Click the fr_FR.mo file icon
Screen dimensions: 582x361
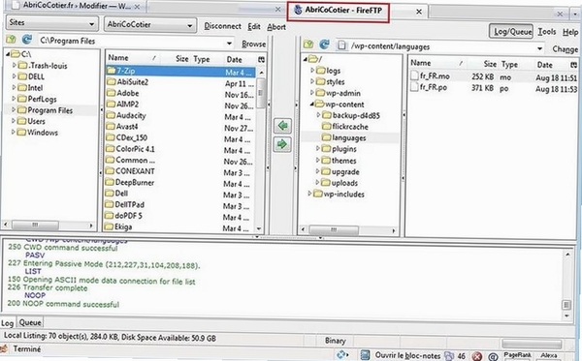tap(414, 76)
